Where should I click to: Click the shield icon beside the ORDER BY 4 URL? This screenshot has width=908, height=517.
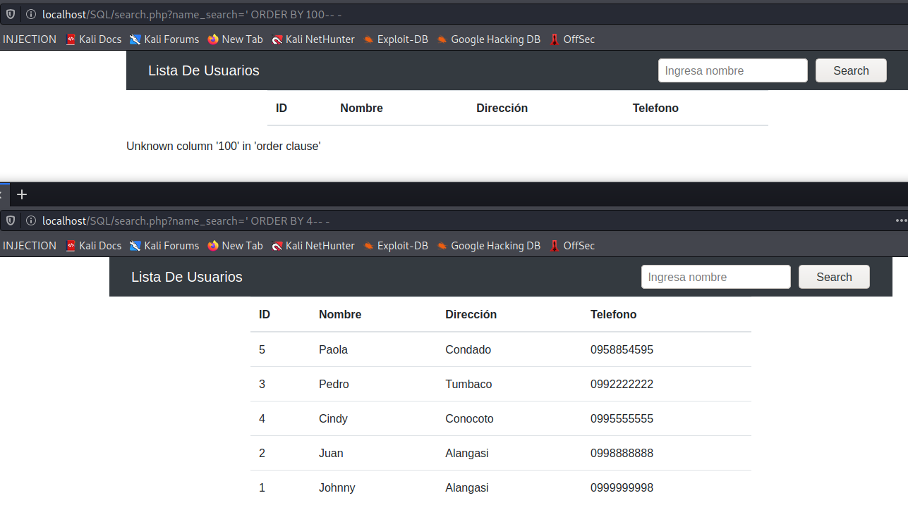pyautogui.click(x=11, y=220)
